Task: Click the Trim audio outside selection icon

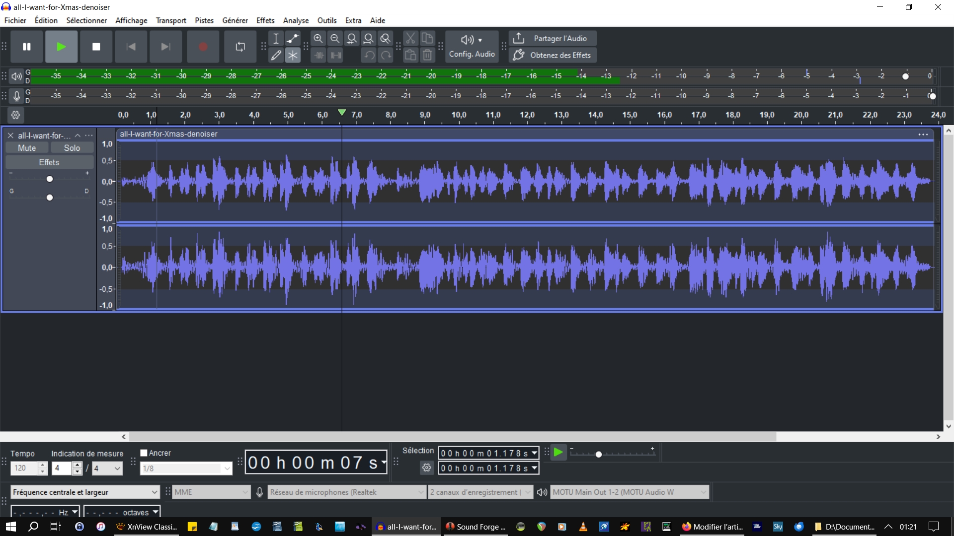Action: pos(319,55)
